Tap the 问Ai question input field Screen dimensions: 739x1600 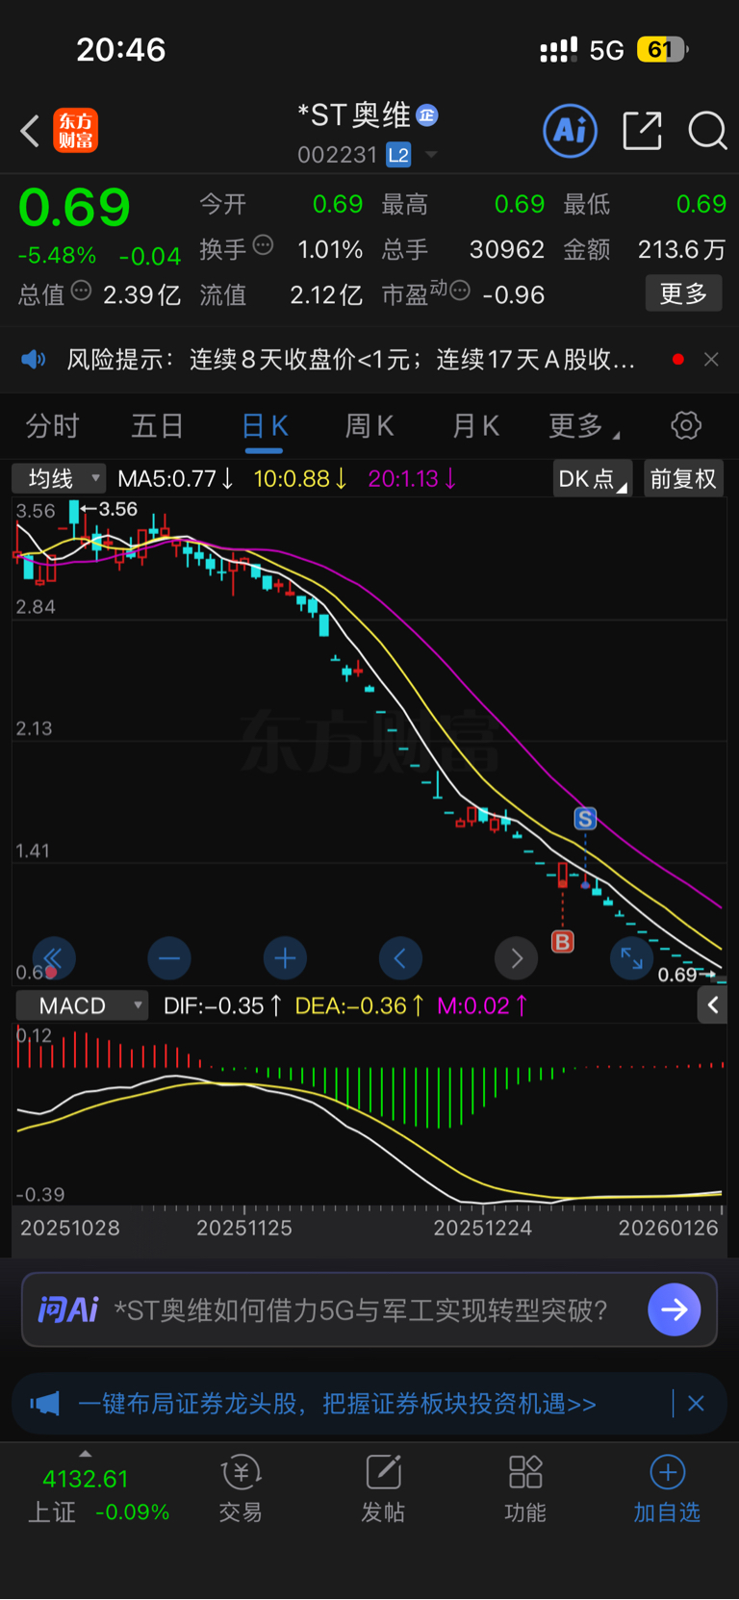coord(369,1309)
